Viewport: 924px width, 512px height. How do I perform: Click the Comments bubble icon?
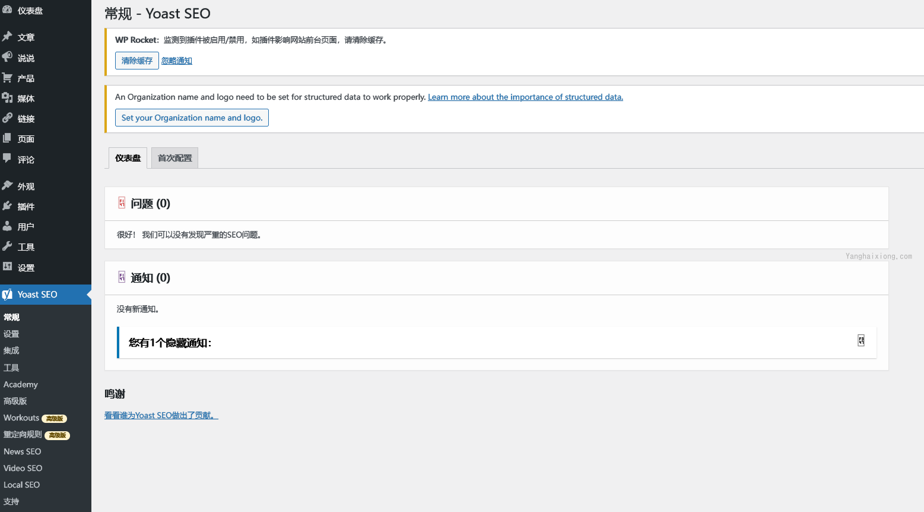click(x=7, y=159)
